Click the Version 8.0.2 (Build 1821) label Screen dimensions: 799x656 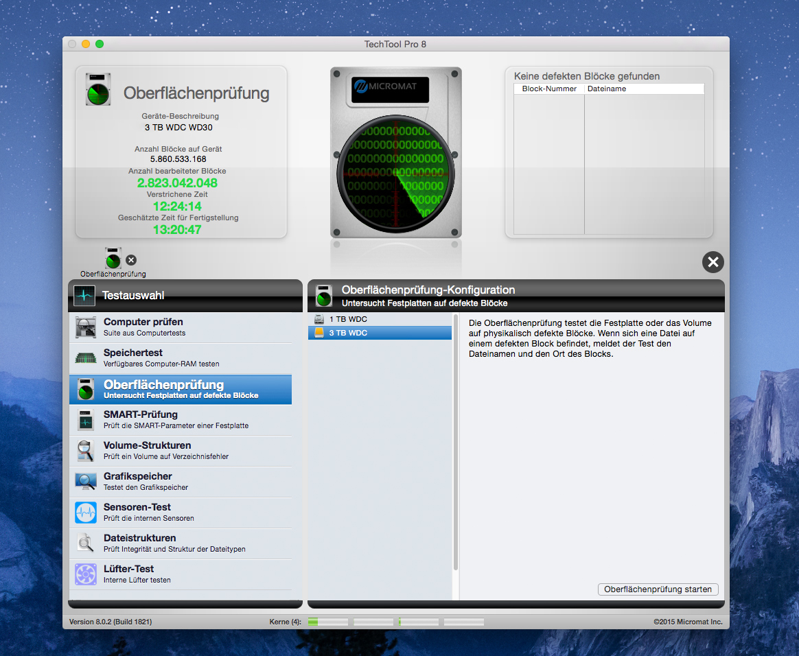tap(111, 622)
